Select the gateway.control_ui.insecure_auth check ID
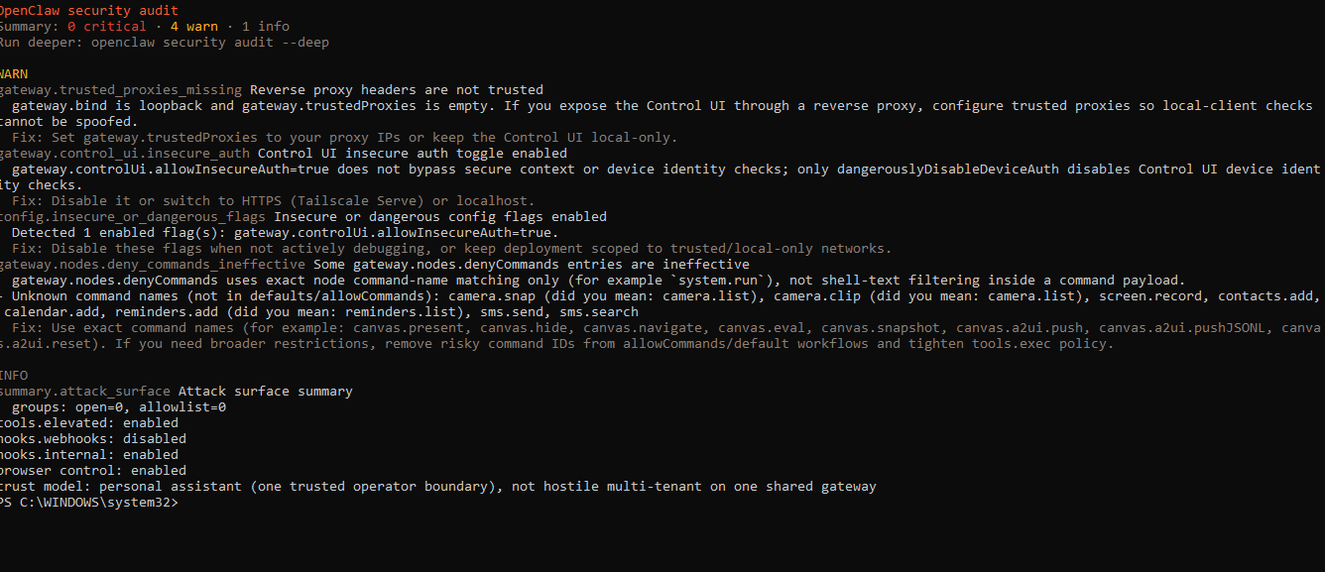Viewport: 1325px width, 572px height. click(x=125, y=154)
